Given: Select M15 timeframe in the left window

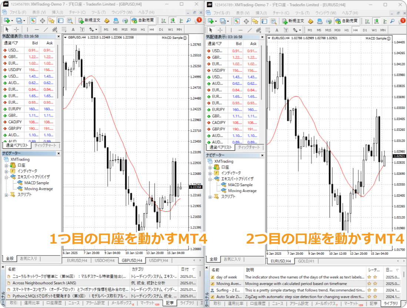Looking at the screenshot, I should 124,29.
